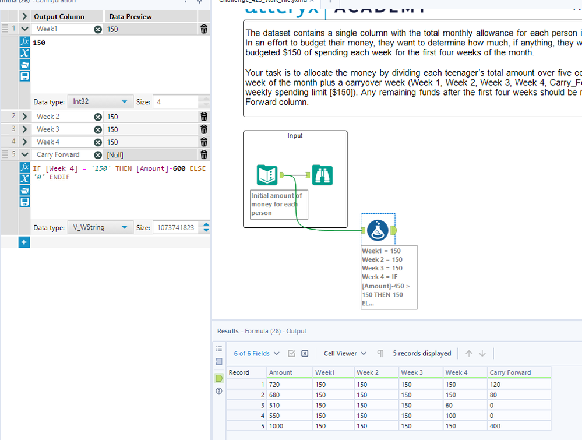The height and width of the screenshot is (440, 582).
Task: Open columns and constants for Week1 expression
Action: [x=24, y=52]
